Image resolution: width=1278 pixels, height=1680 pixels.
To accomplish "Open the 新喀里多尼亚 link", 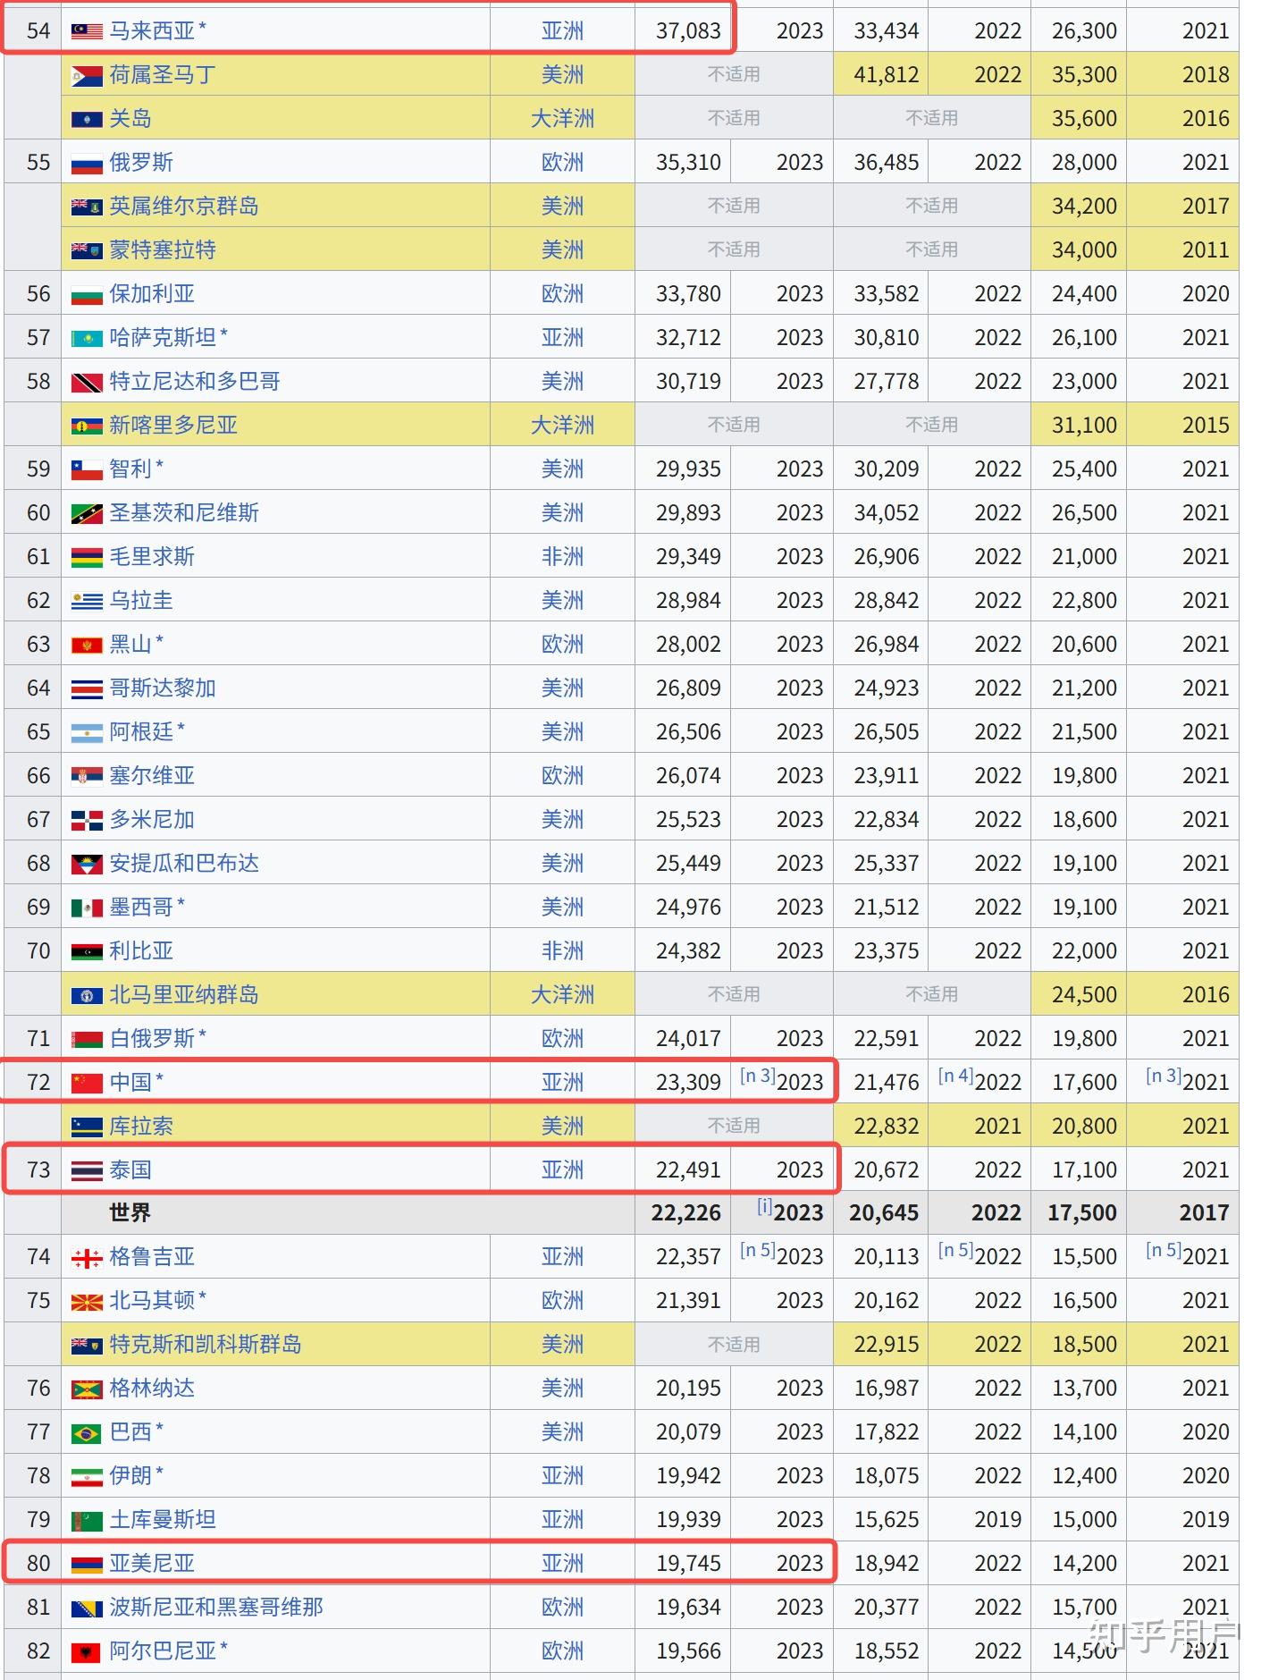I will 173,426.
